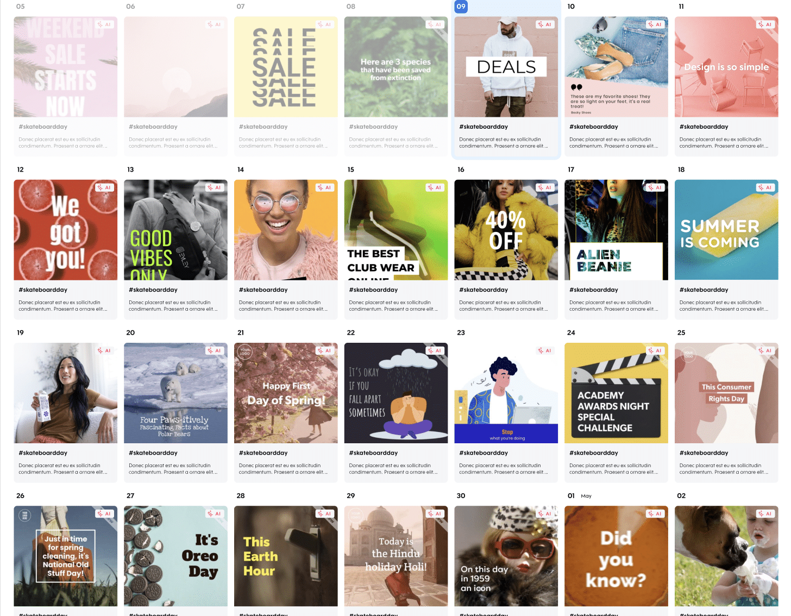Viewport: 791px width, 616px height.
Task: Click the AI badge on the DEALS post
Action: click(544, 24)
